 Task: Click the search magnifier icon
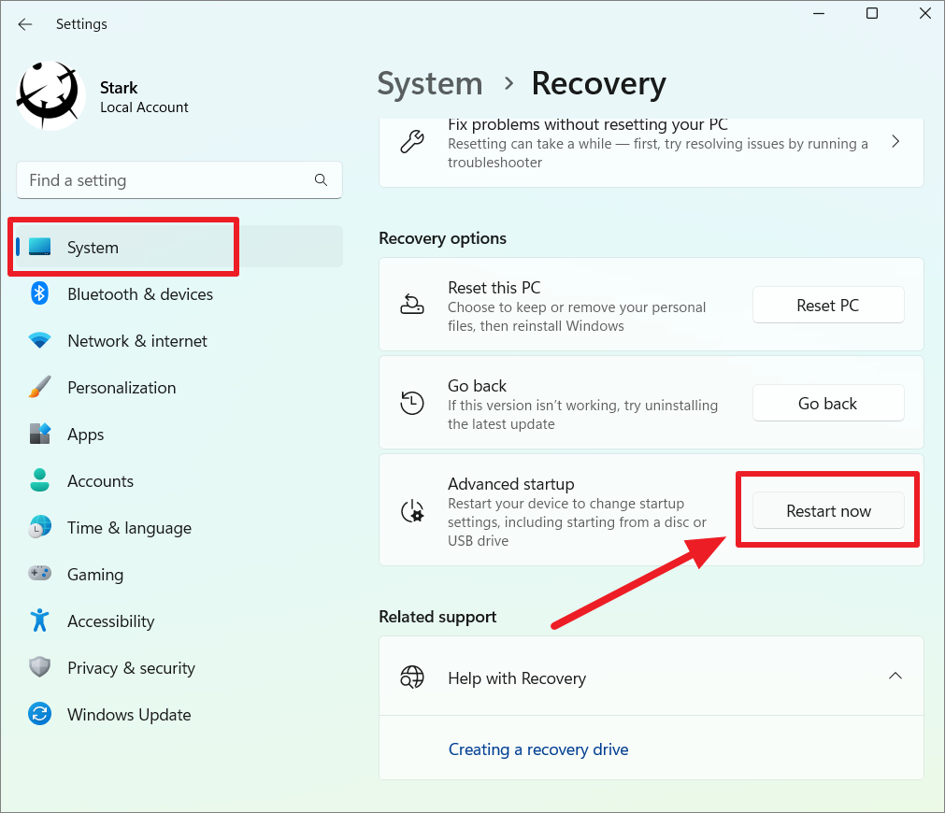coord(321,180)
